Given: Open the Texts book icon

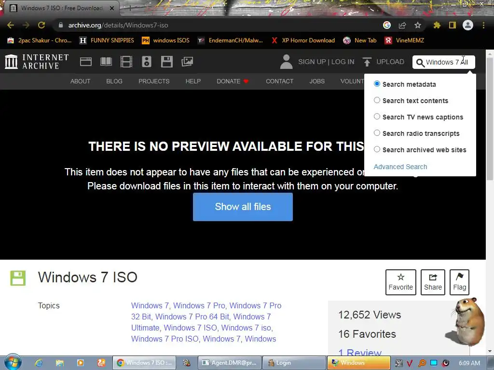Looking at the screenshot, I should 106,62.
